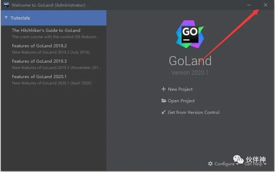Select the Tutorials header label
The height and width of the screenshot is (172, 275).
pyautogui.click(x=20, y=18)
